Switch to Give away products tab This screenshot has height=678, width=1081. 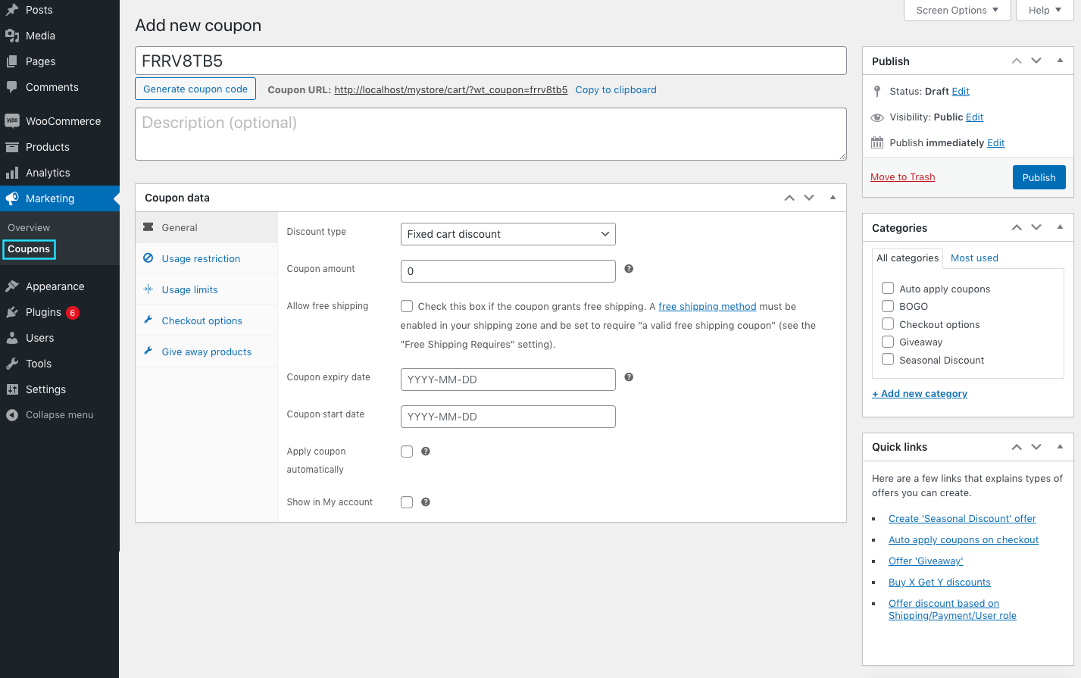(x=206, y=351)
